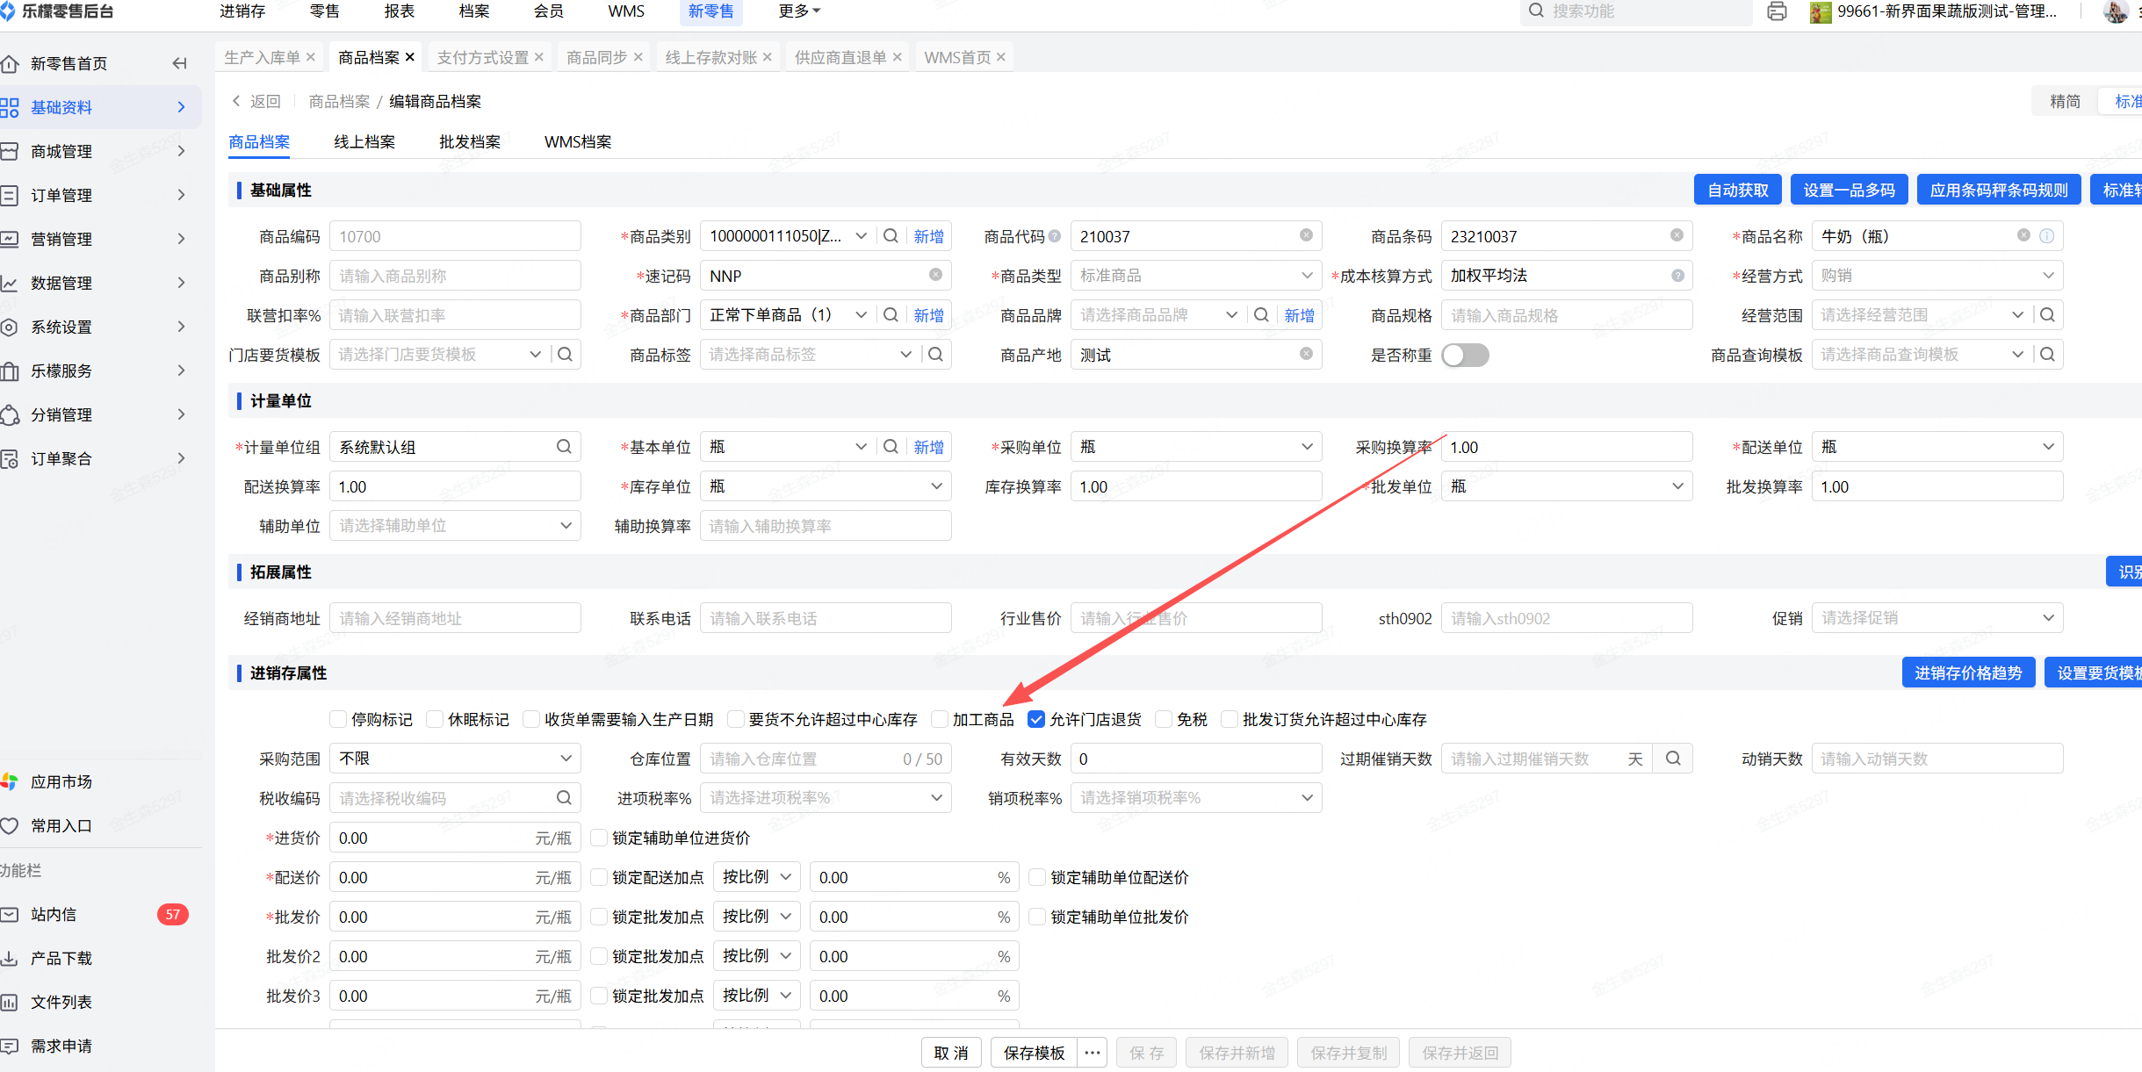Screen dimensions: 2142x1072
Task: Open the 辅助单位 dropdown selector
Action: click(454, 526)
